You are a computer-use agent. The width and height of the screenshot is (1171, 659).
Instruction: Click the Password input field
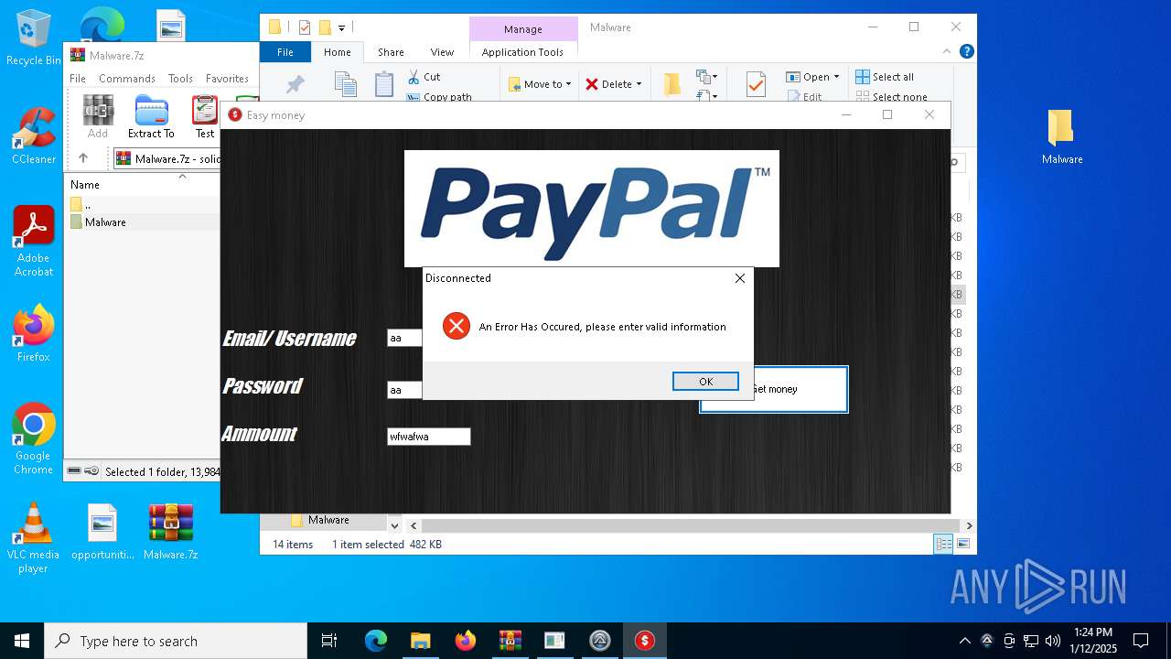coord(404,390)
